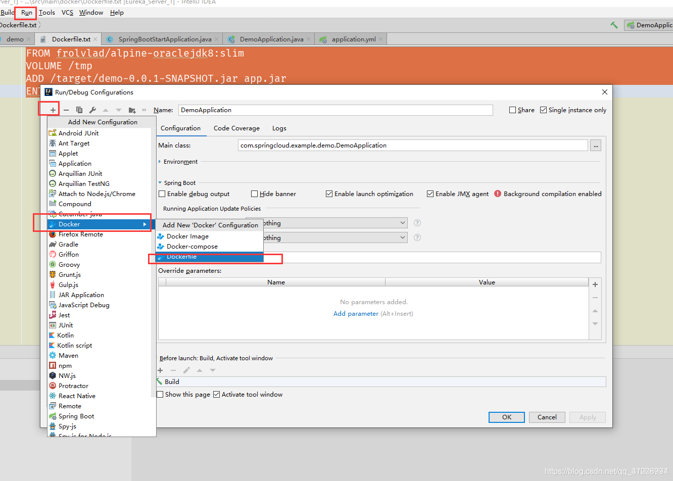
Task: Click the Add New Configuration plus icon
Action: (x=53, y=110)
